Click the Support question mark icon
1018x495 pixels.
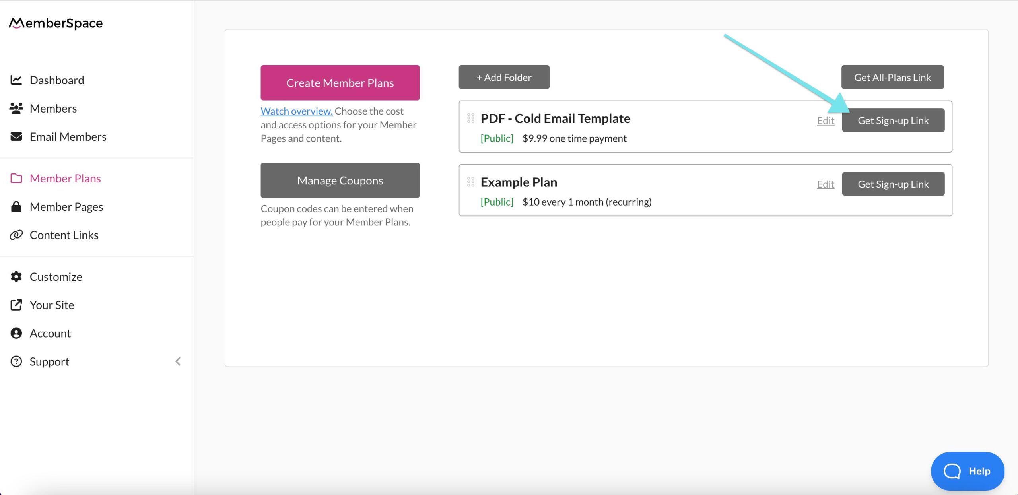pyautogui.click(x=16, y=361)
